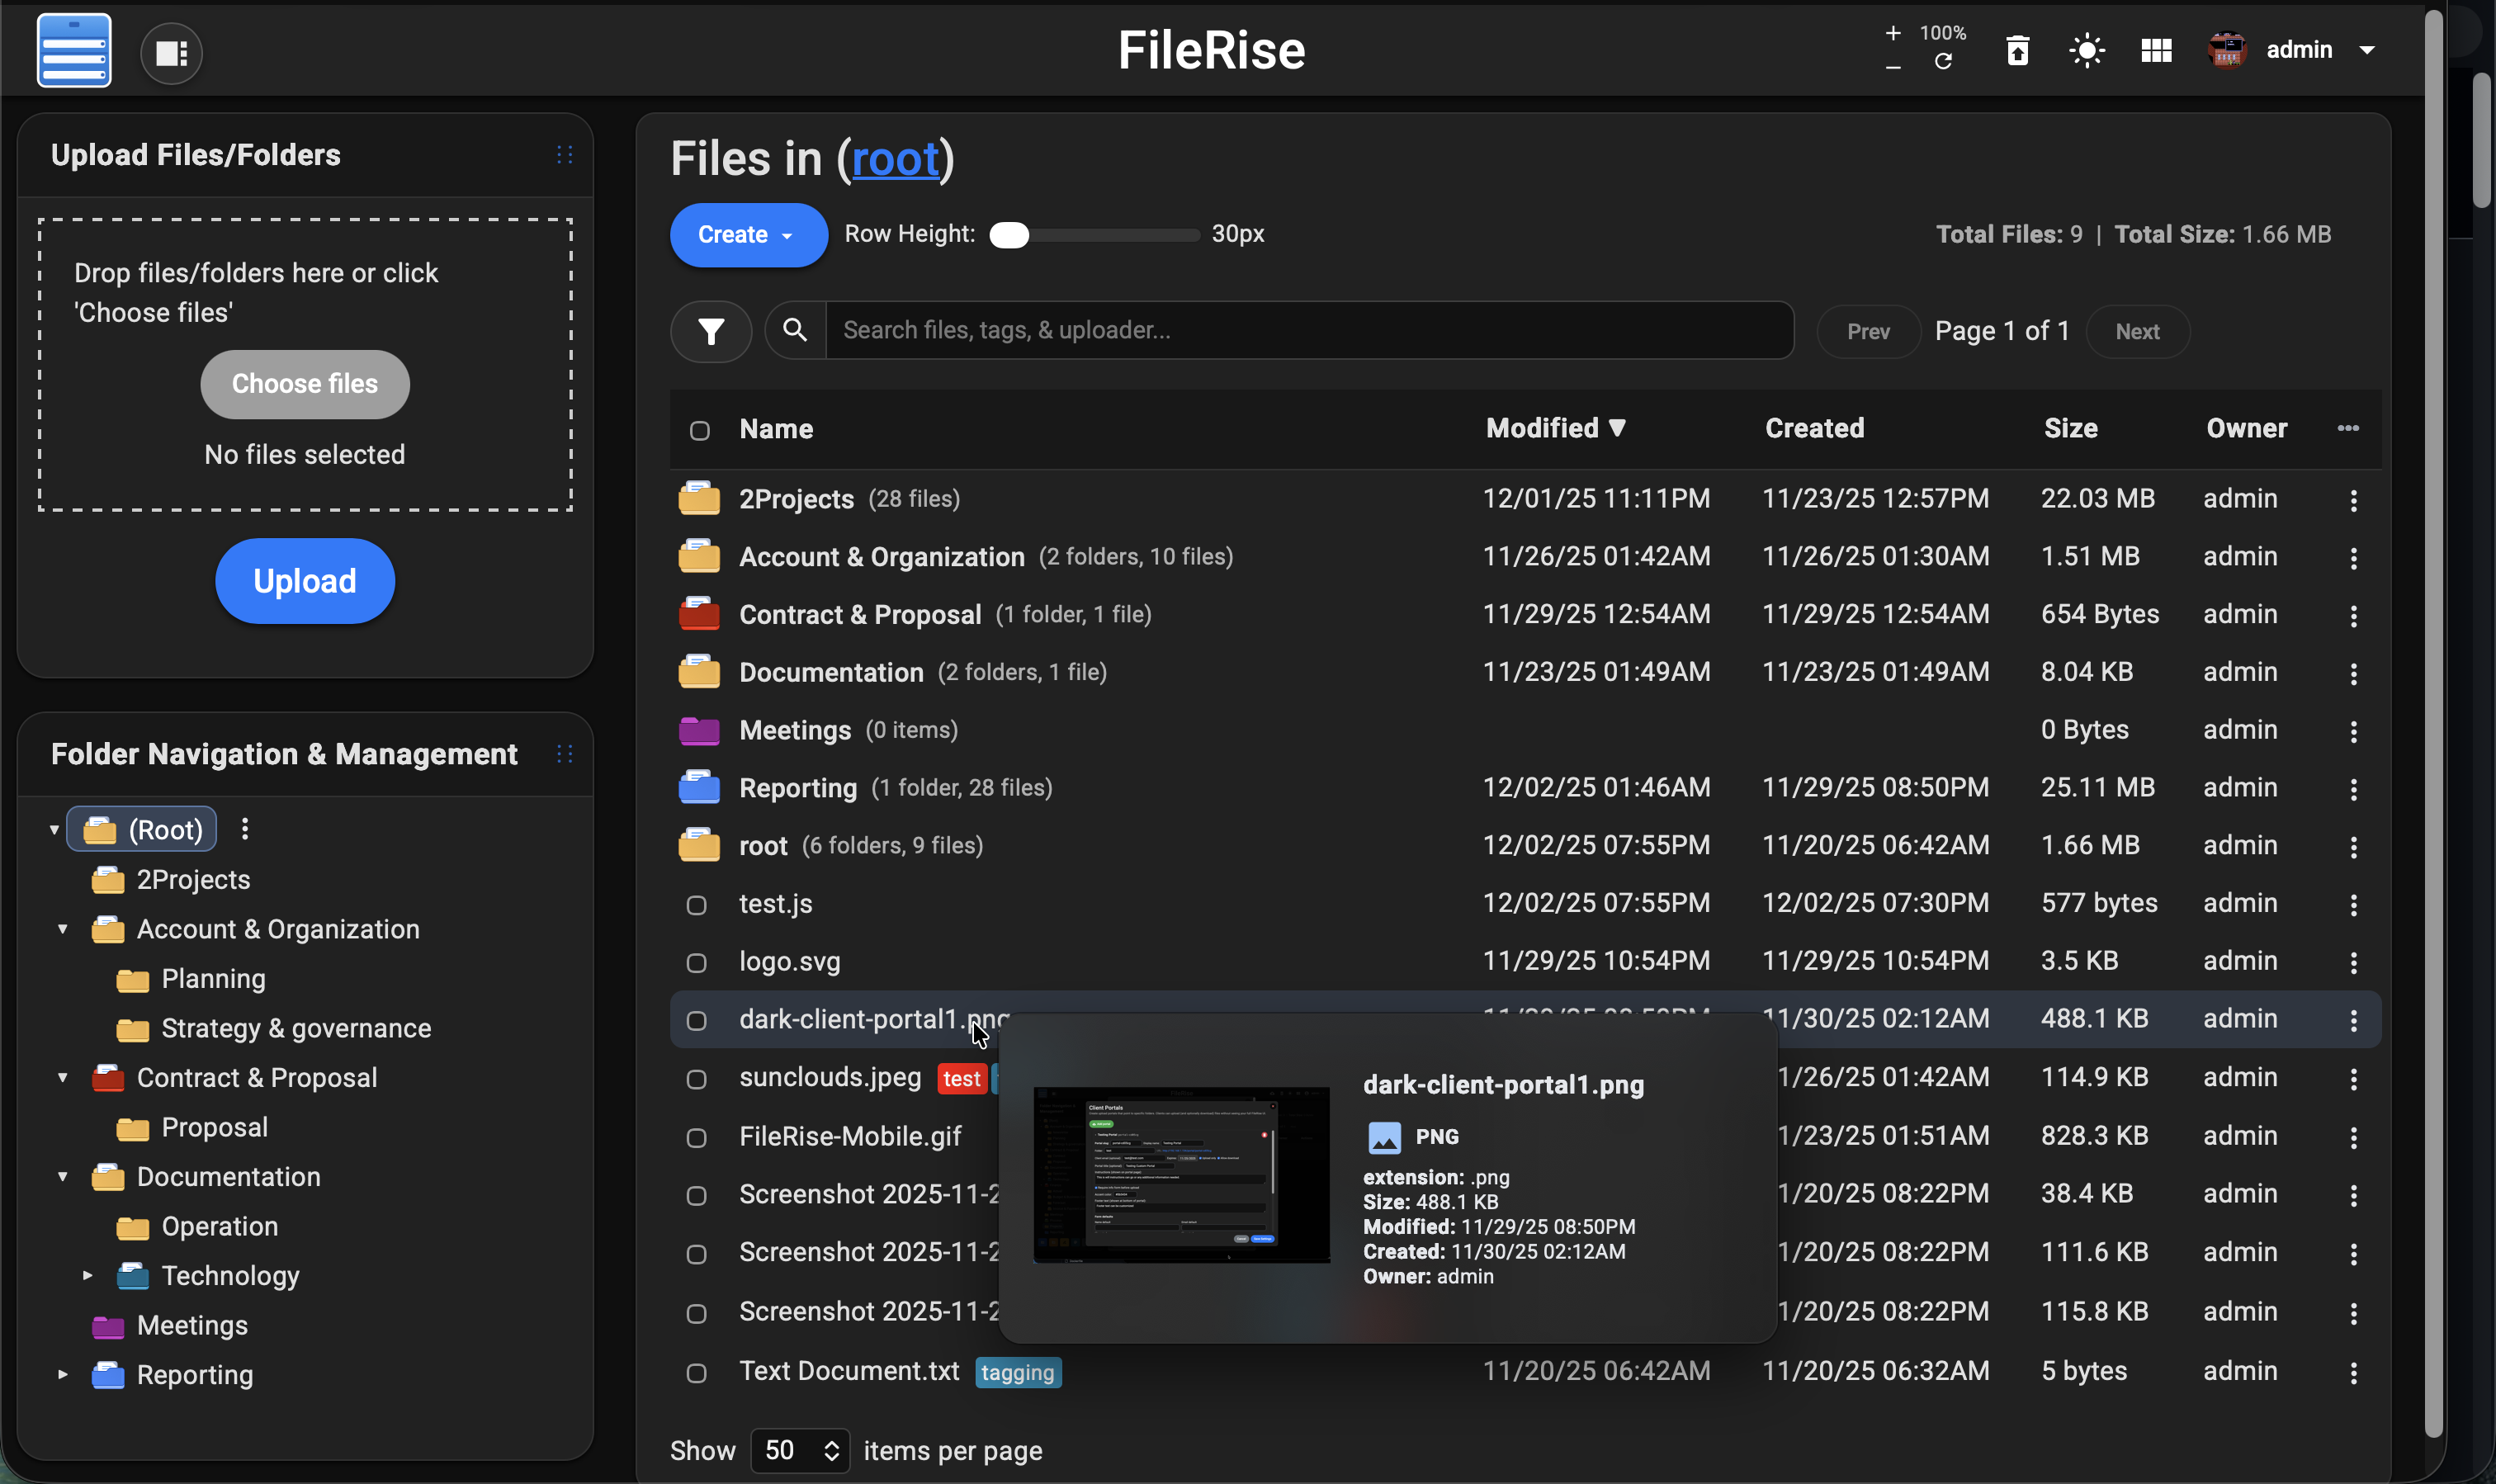Expand the Technology folder in tree
The height and width of the screenshot is (1484, 2496).
88,1276
